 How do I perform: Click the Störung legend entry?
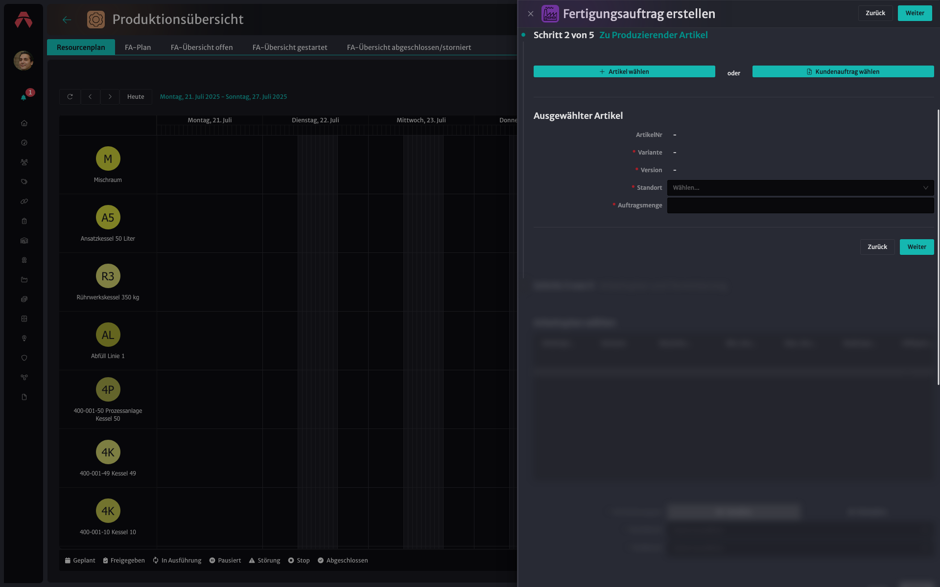point(264,561)
